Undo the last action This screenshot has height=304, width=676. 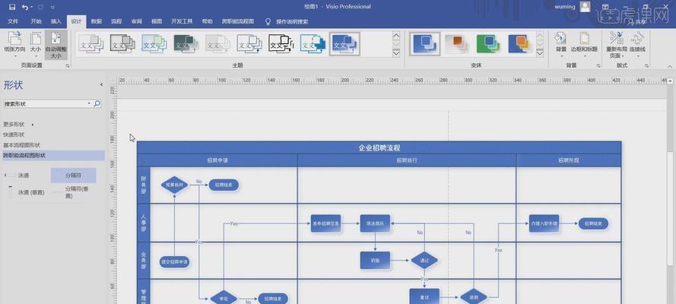(x=24, y=7)
